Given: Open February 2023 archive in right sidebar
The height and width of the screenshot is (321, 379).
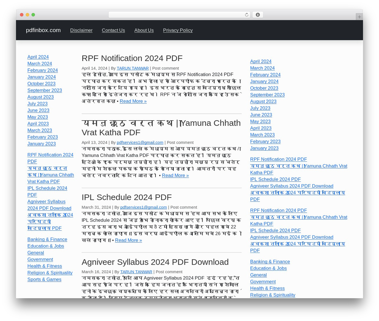Looking at the screenshot, I should pyautogui.click(x=265, y=142).
